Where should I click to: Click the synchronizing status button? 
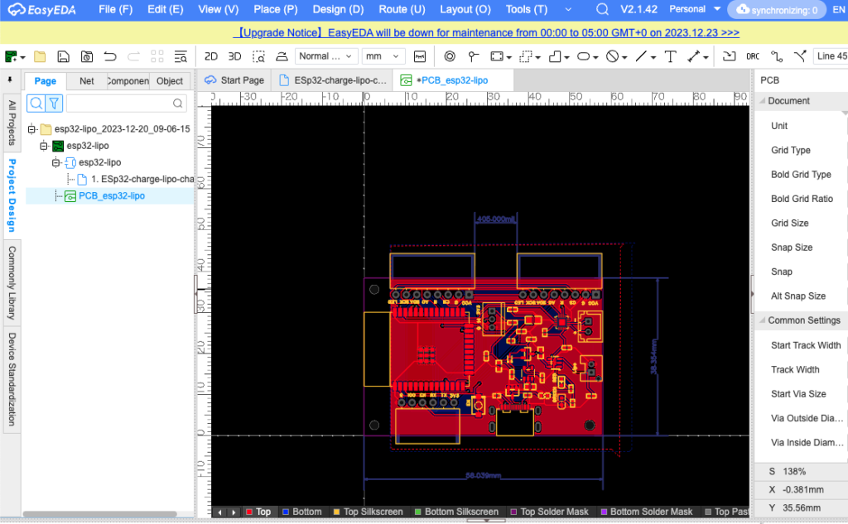click(777, 10)
